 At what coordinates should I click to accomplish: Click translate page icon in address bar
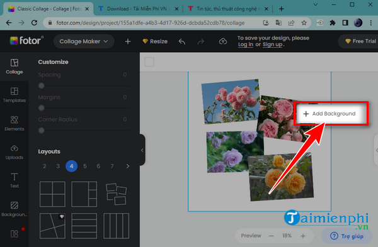point(278,23)
